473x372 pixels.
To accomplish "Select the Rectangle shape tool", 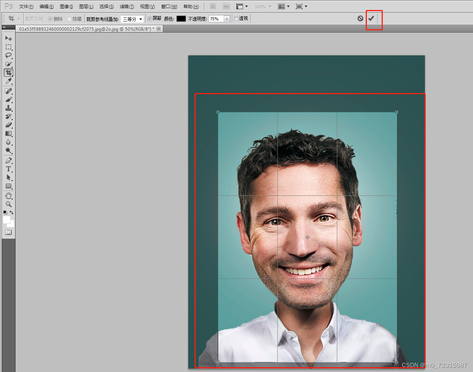I will (9, 186).
